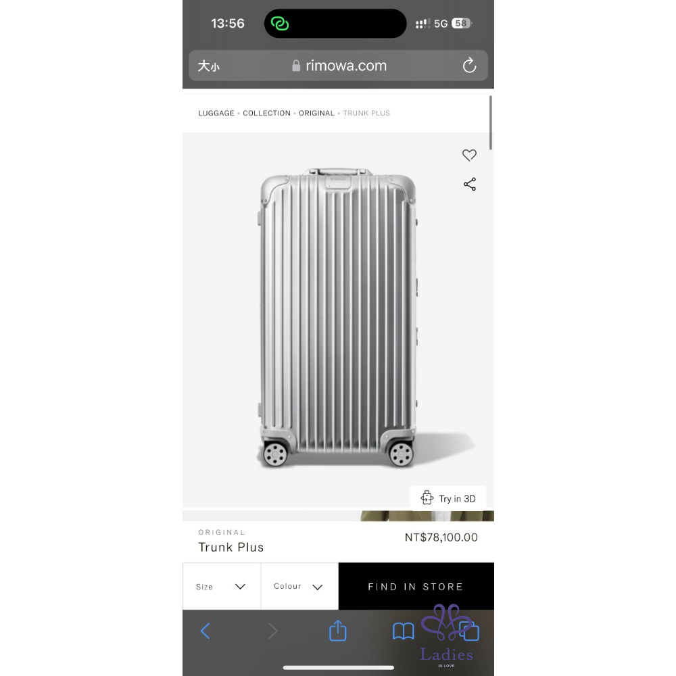The image size is (676, 676).
Task: Tap the green link icon in Dynamic Island
Action: [x=280, y=23]
